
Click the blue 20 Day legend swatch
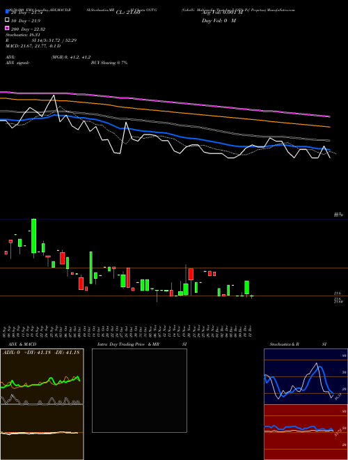coord(7,11)
